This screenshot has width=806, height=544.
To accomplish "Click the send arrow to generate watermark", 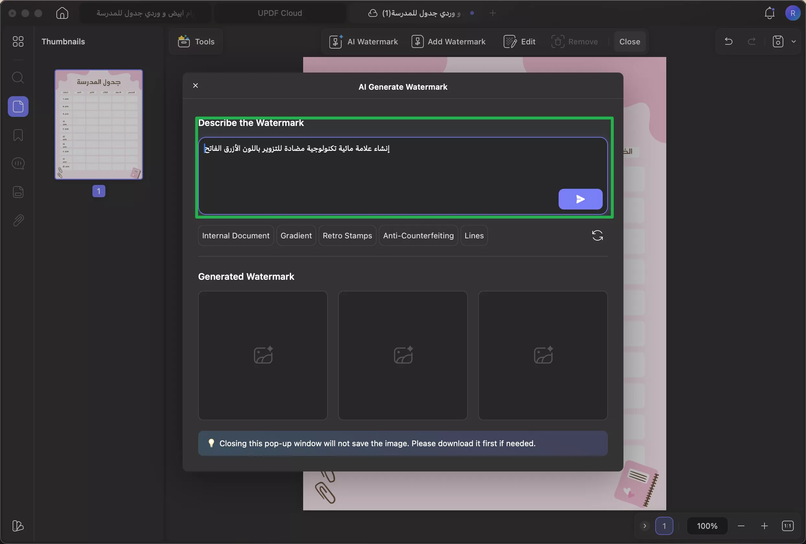I will [x=580, y=199].
